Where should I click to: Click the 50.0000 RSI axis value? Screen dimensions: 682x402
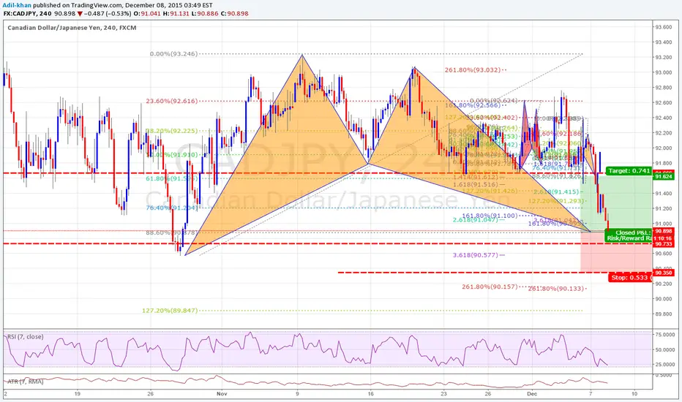click(665, 349)
